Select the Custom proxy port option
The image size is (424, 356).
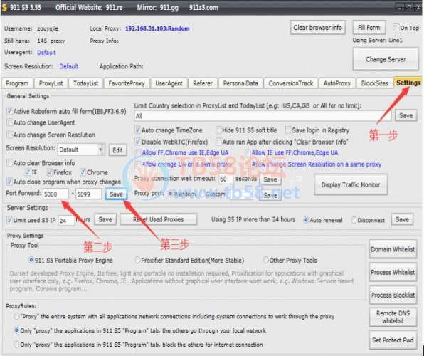coord(203,194)
